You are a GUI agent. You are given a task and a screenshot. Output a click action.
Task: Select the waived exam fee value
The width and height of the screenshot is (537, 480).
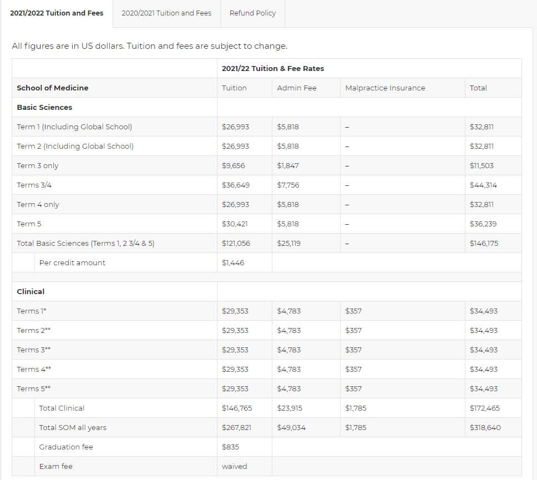pyautogui.click(x=234, y=466)
